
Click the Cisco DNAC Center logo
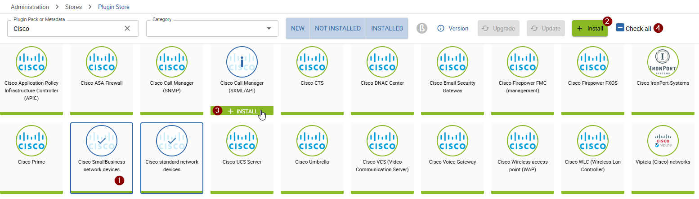click(382, 62)
